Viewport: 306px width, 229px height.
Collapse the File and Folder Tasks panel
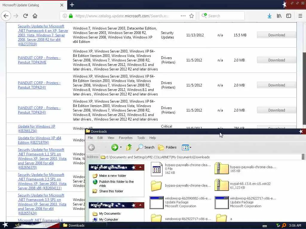140,167
